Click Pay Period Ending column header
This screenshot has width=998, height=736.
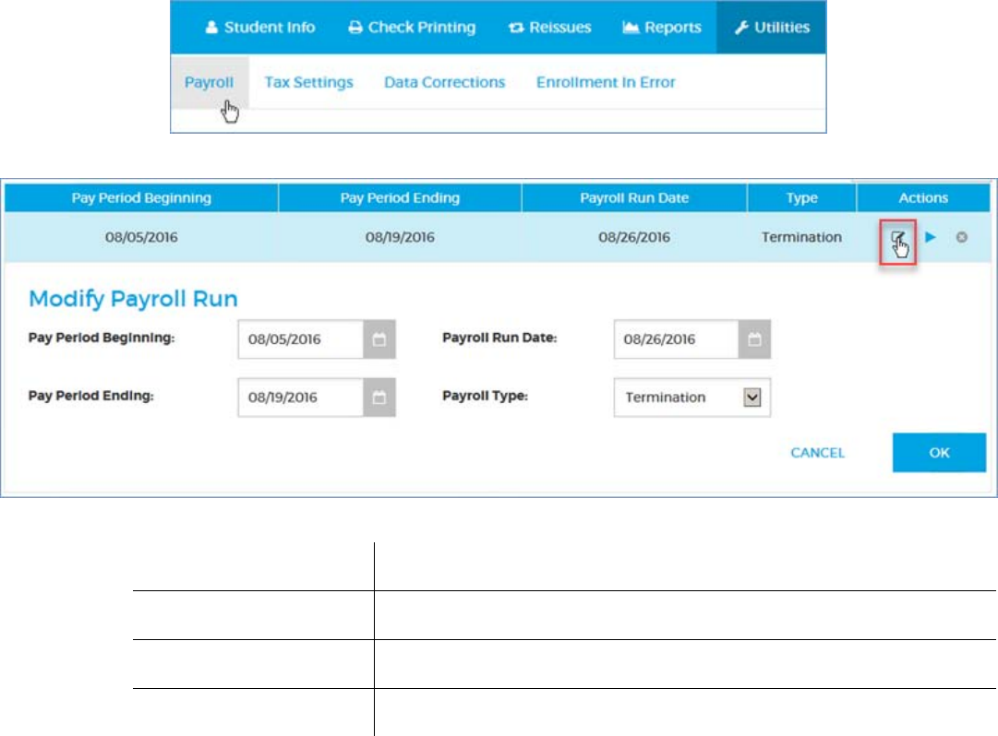click(x=400, y=197)
